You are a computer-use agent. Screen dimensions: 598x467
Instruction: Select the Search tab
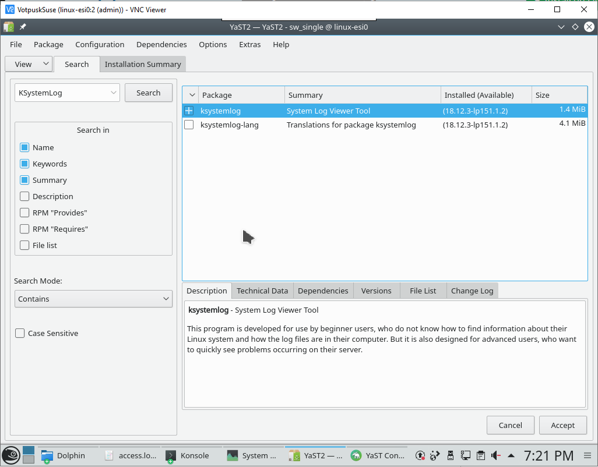pos(77,65)
